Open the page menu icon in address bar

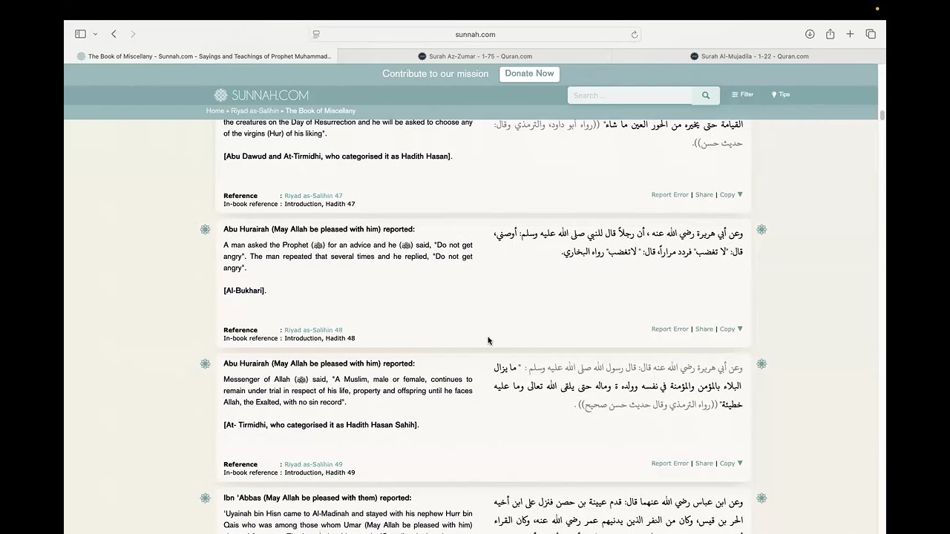coord(316,34)
